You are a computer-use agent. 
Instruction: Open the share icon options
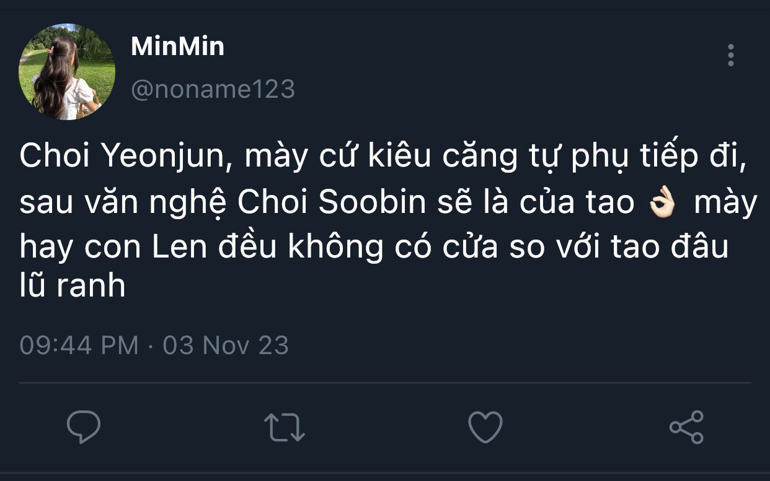(686, 427)
